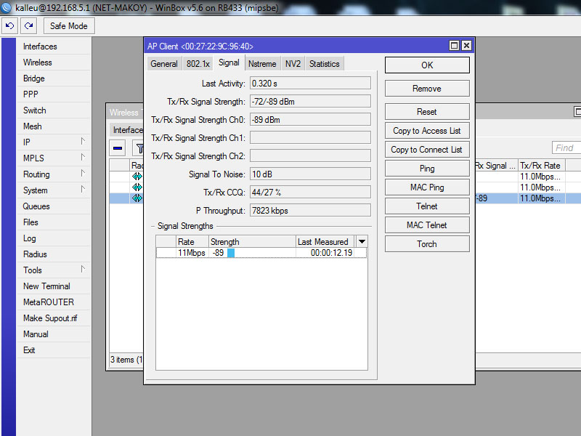Sort by Last Measured column header
581x436 pixels.
click(x=325, y=242)
